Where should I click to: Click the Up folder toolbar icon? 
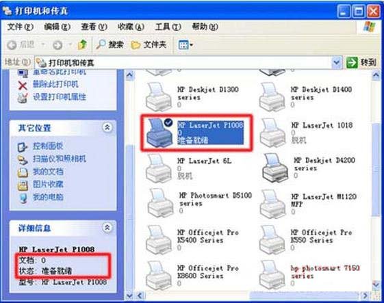[x=82, y=44]
